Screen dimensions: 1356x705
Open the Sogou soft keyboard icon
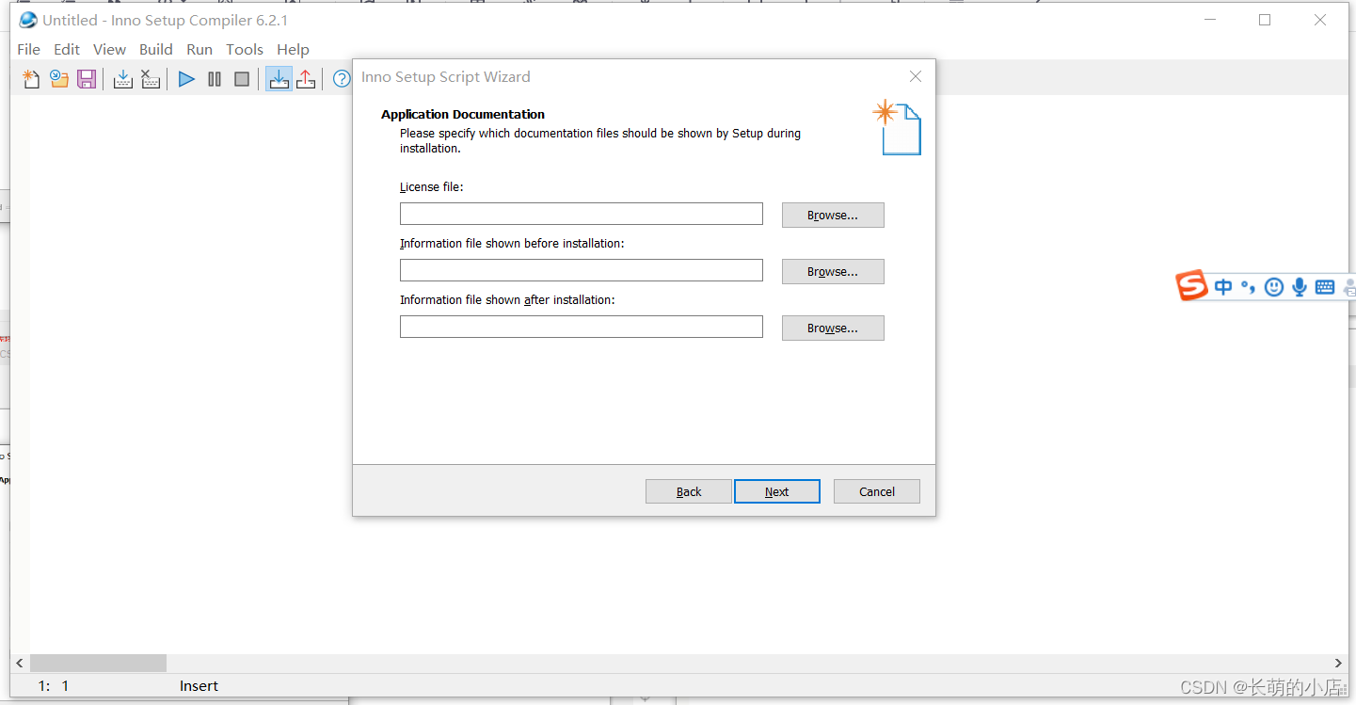pyautogui.click(x=1325, y=287)
